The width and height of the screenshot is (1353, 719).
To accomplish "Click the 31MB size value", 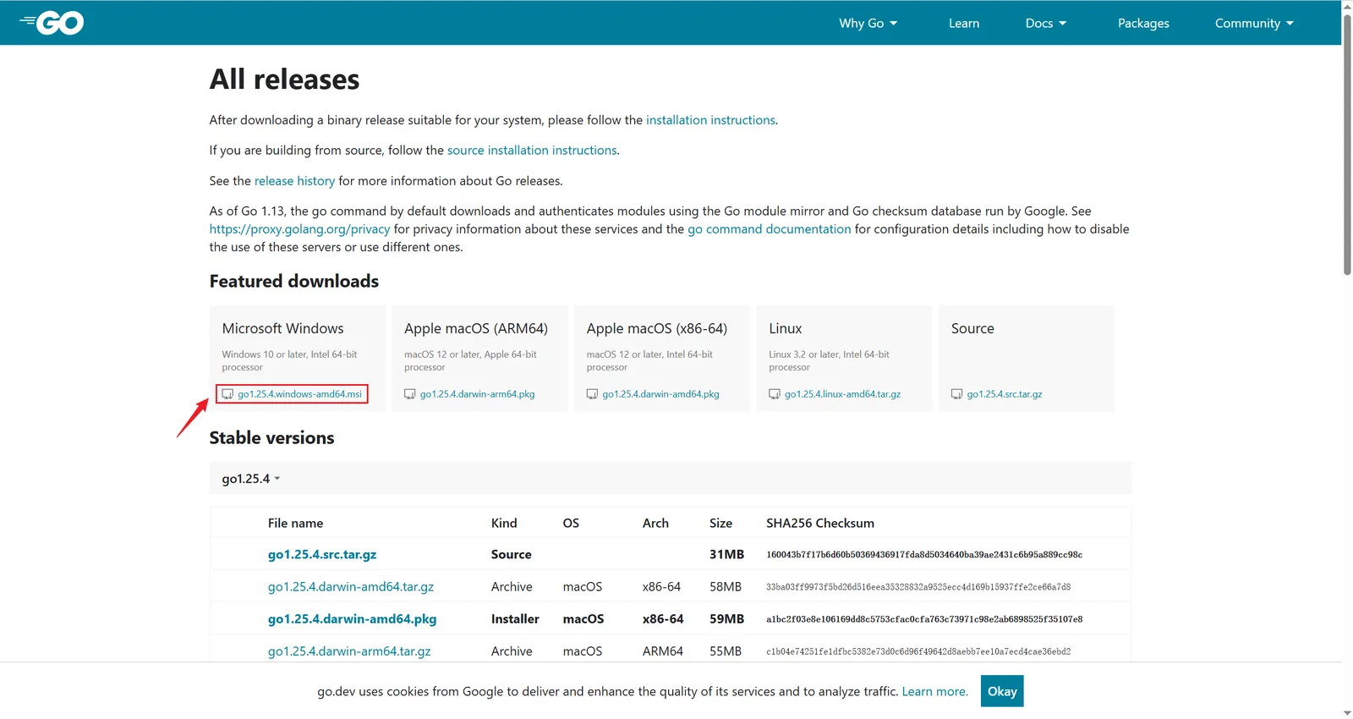I will (x=726, y=555).
